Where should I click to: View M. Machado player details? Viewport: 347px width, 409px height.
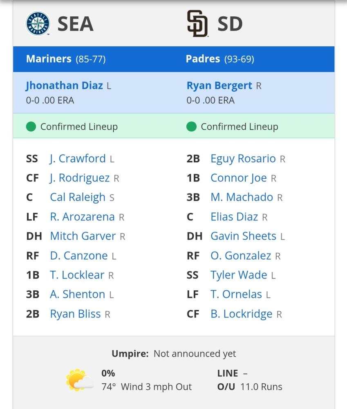tap(242, 197)
